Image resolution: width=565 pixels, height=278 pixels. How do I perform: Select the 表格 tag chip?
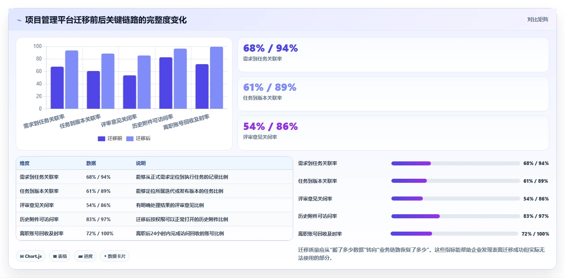coord(60,256)
